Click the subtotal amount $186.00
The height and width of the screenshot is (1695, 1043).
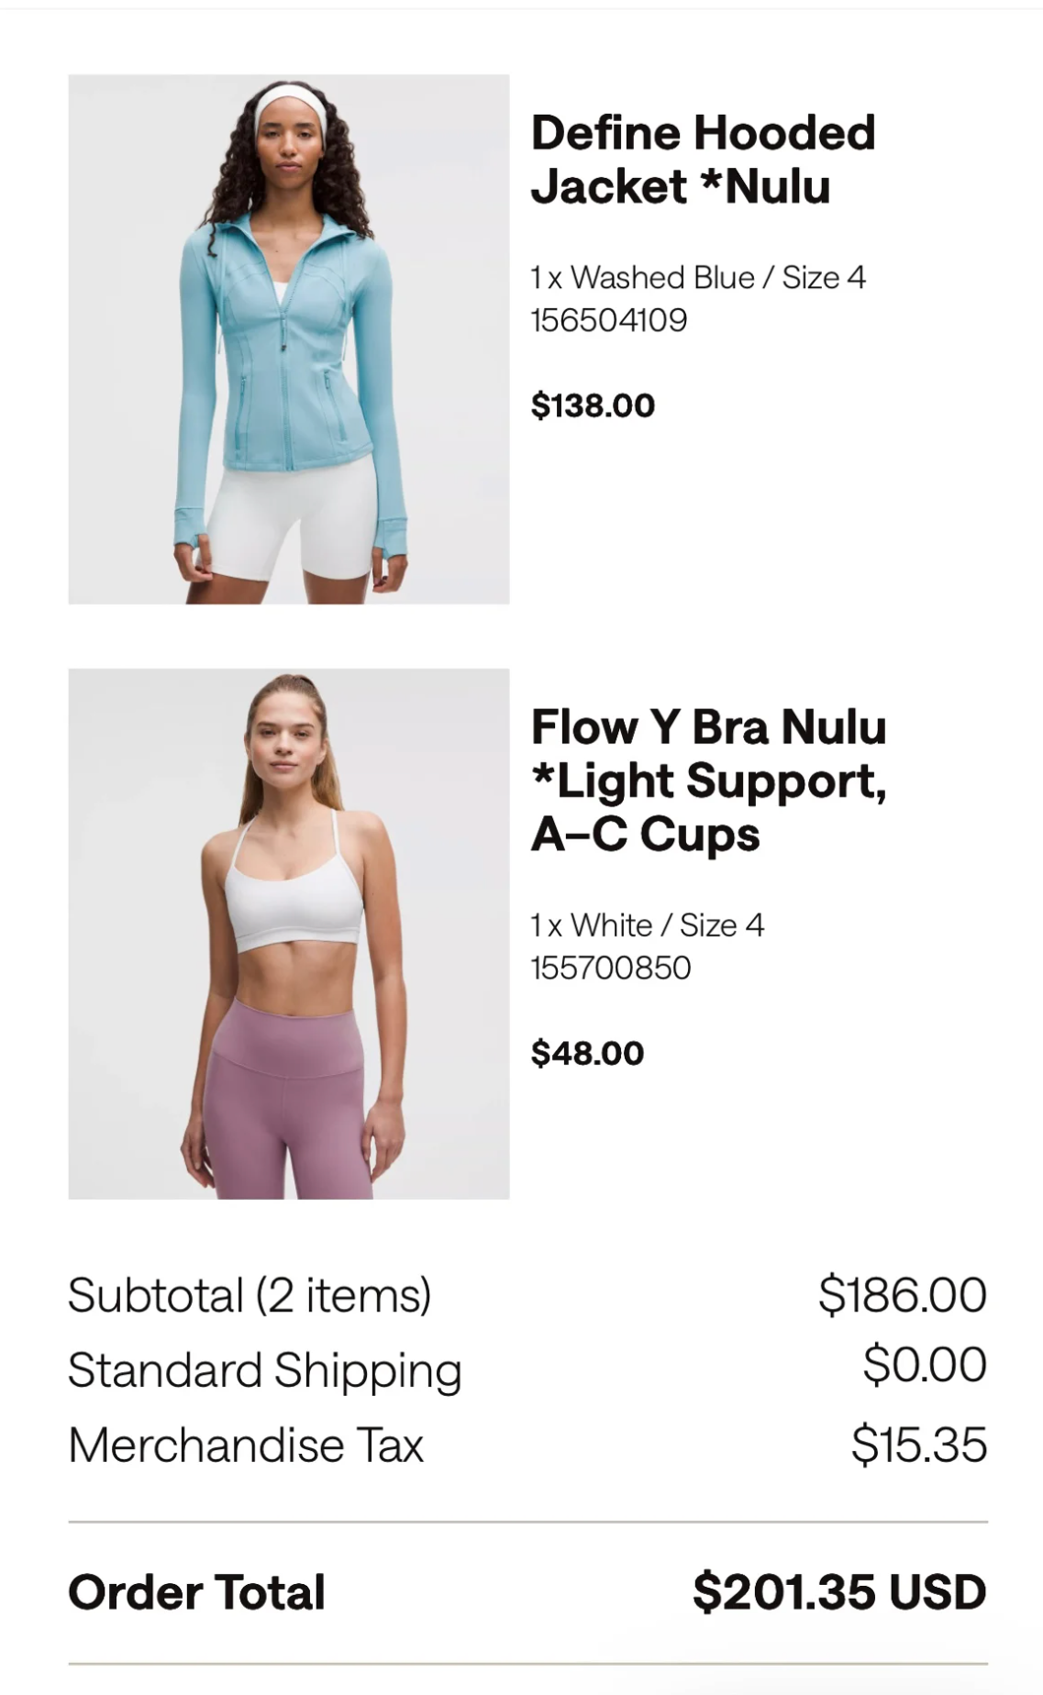pyautogui.click(x=903, y=1294)
